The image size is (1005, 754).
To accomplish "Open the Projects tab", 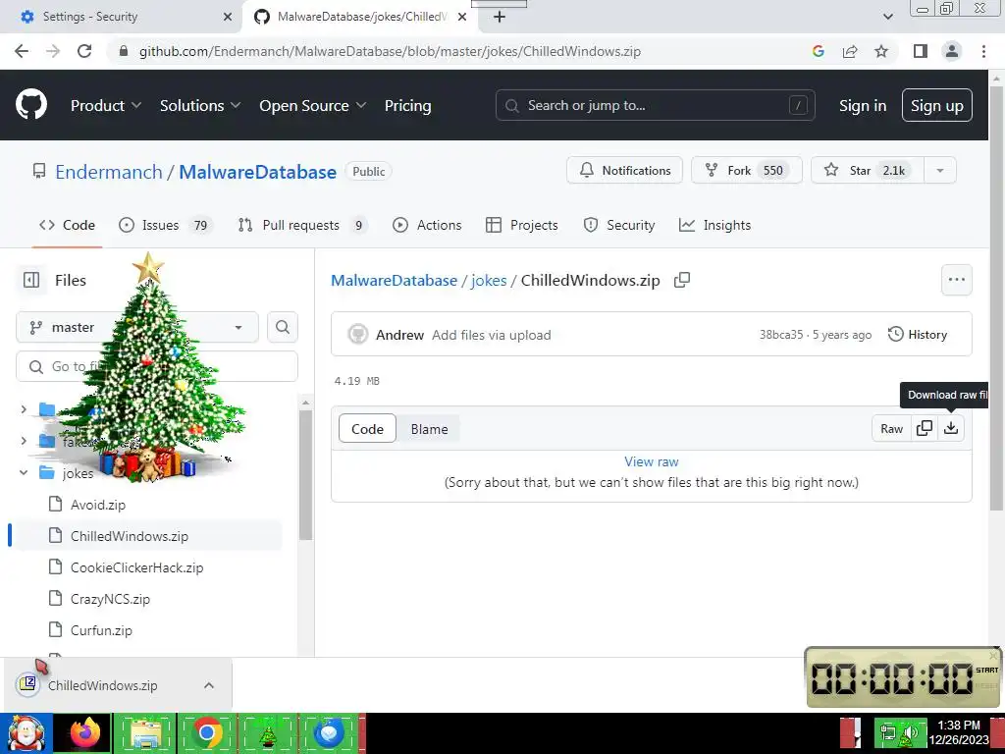I will pos(522,225).
